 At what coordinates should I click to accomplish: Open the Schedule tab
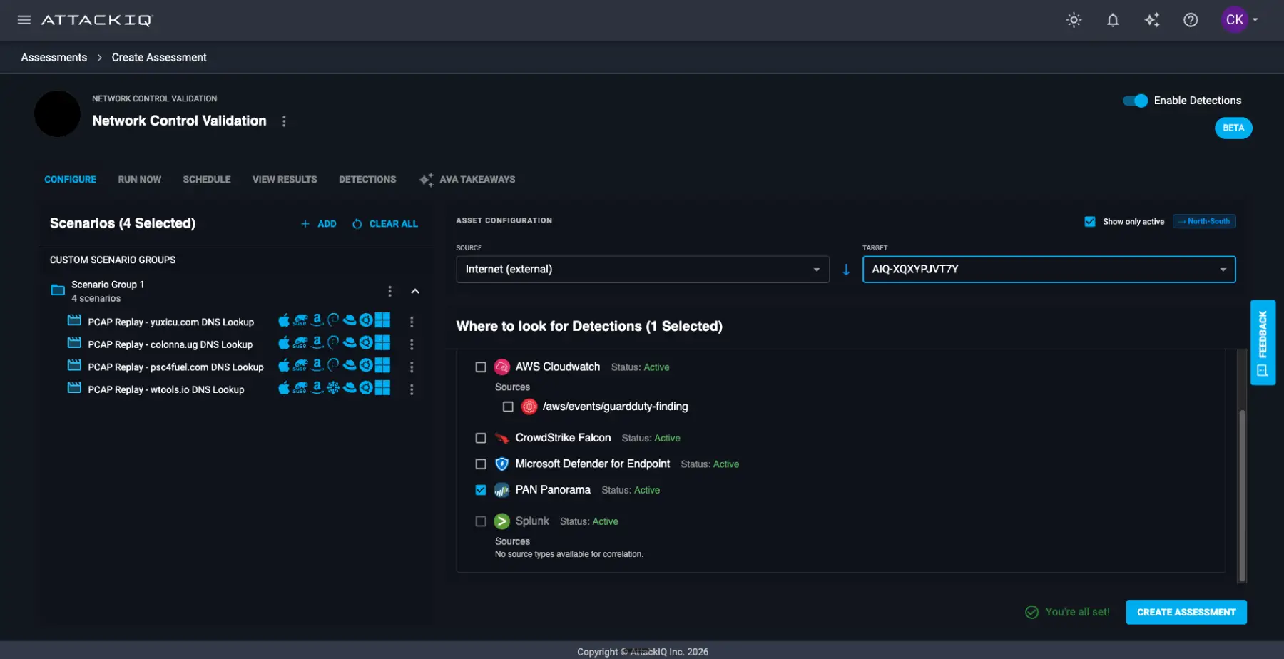207,180
